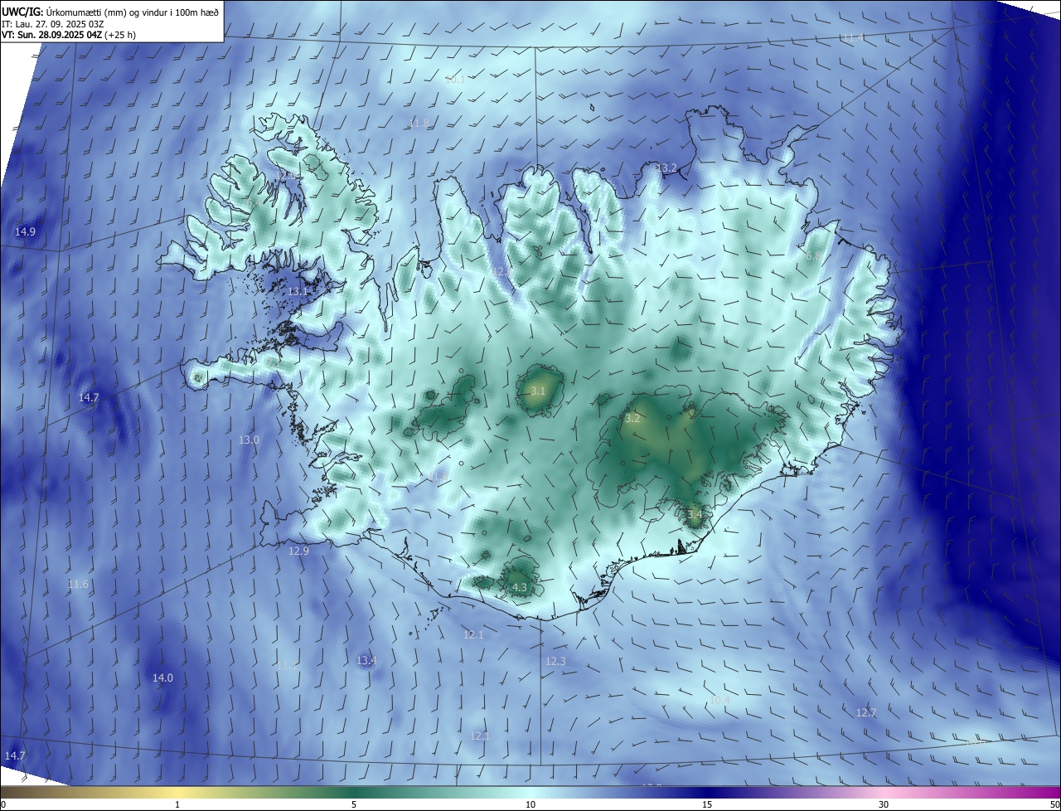Click the 13.4 value on the map
This screenshot has width=1061, height=811.
point(366,660)
